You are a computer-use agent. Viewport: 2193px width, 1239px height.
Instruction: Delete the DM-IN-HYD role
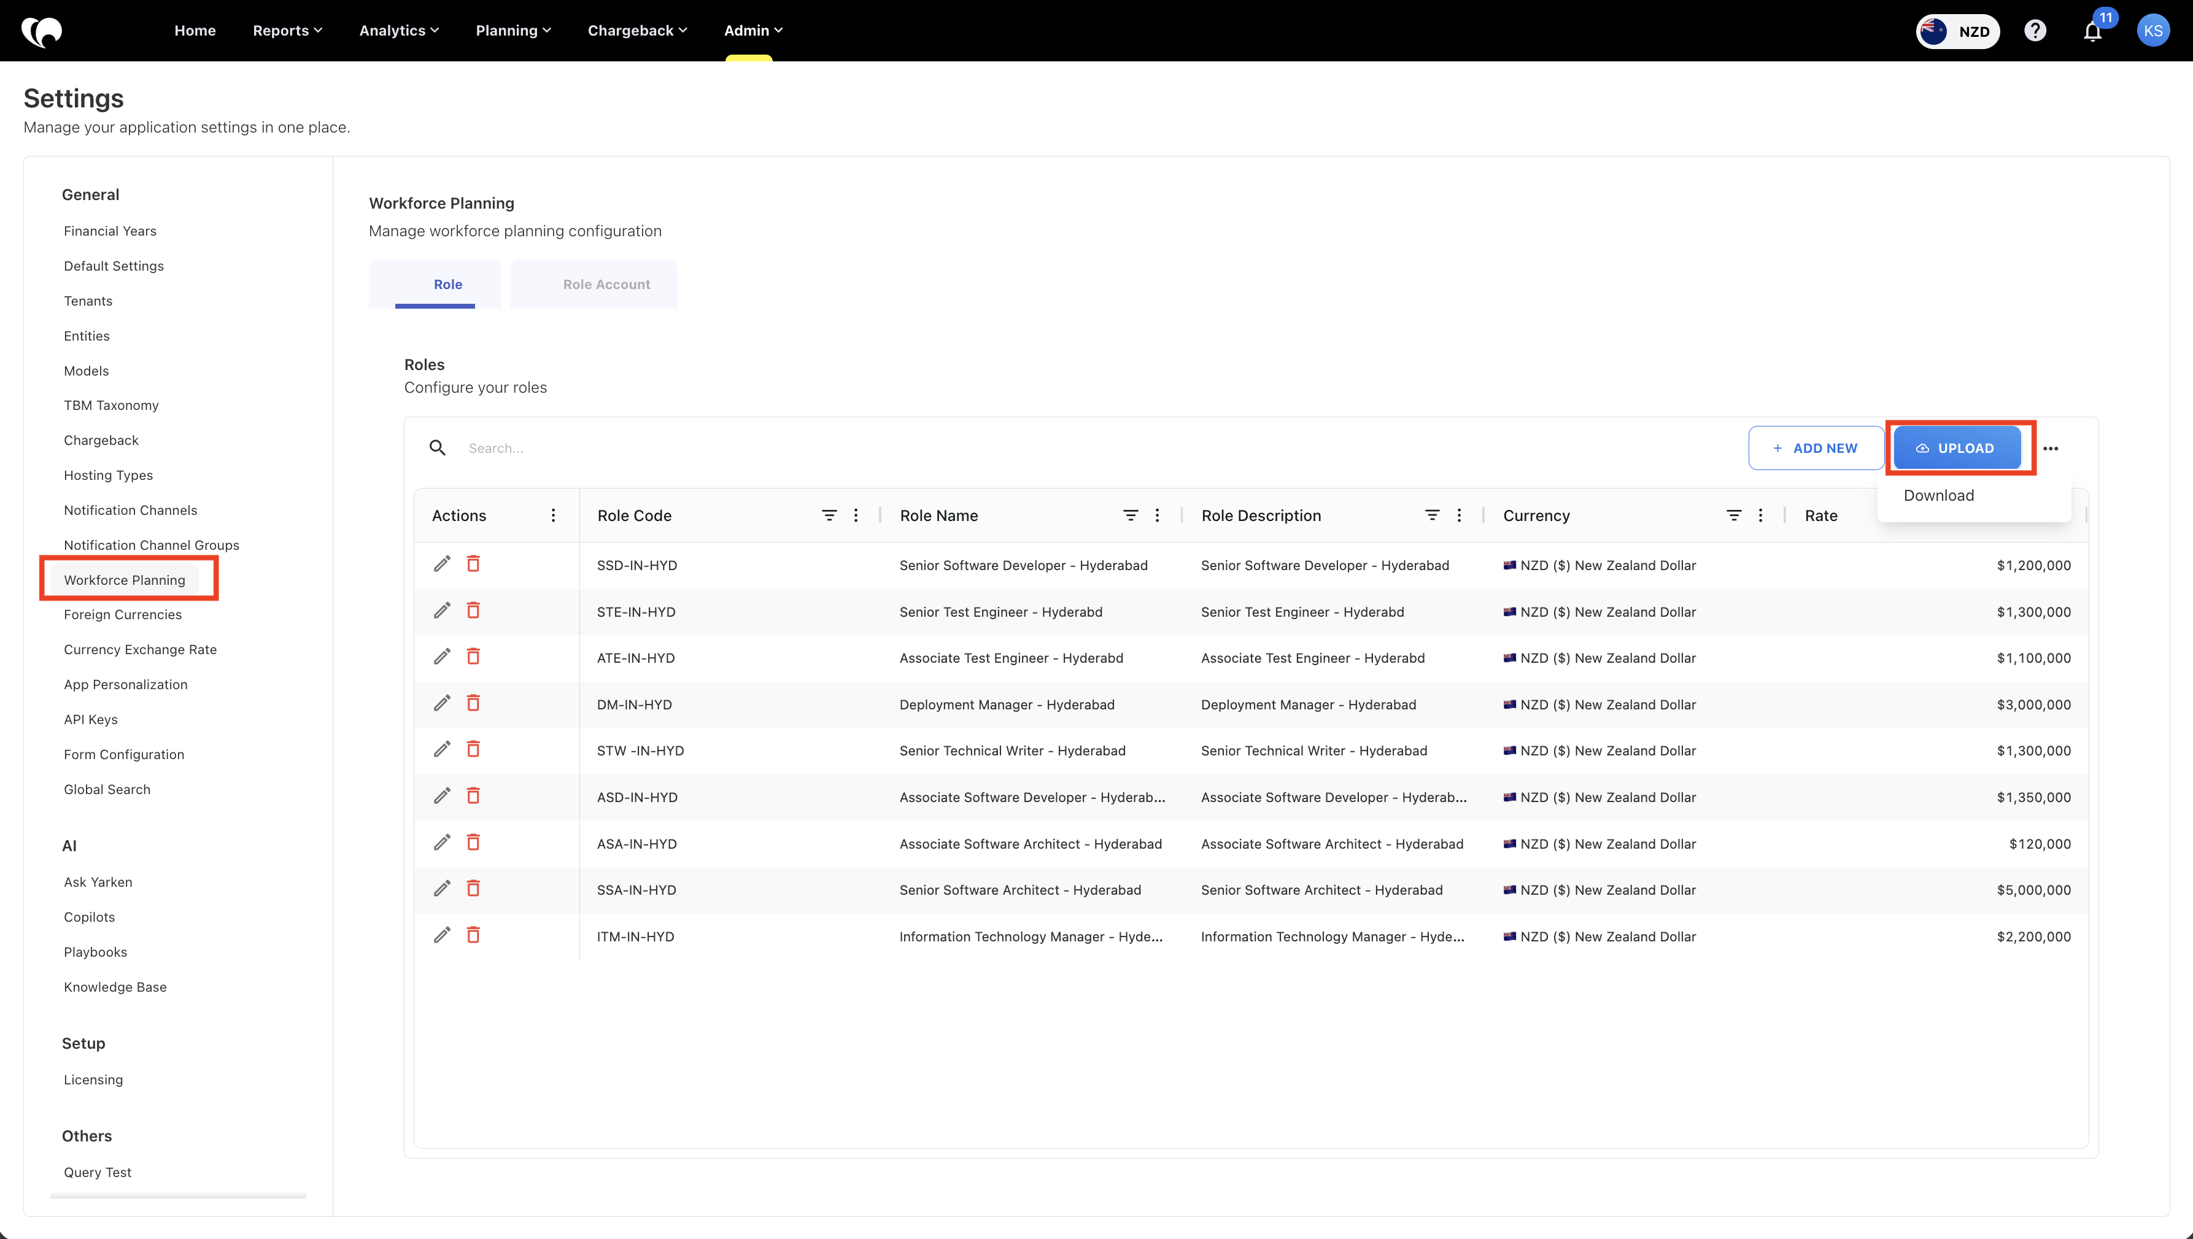[473, 704]
